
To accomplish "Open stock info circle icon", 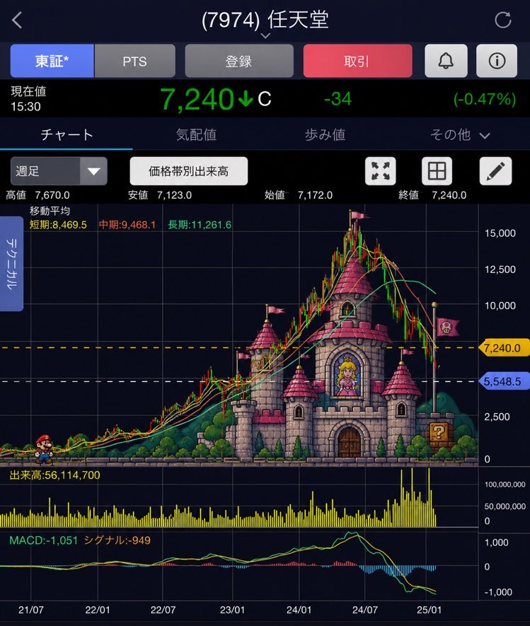I will 497,61.
